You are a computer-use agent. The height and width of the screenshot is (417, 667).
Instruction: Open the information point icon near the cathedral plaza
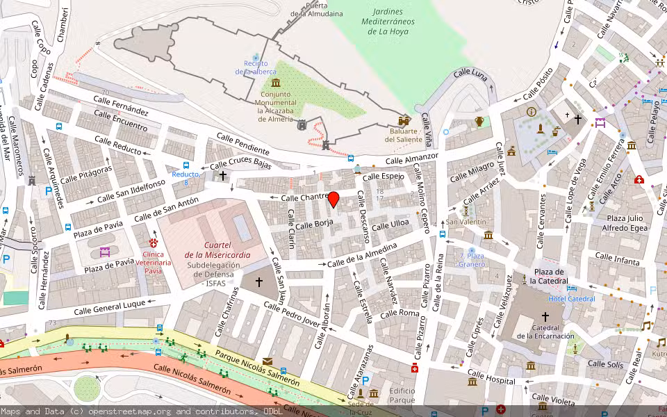530,112
